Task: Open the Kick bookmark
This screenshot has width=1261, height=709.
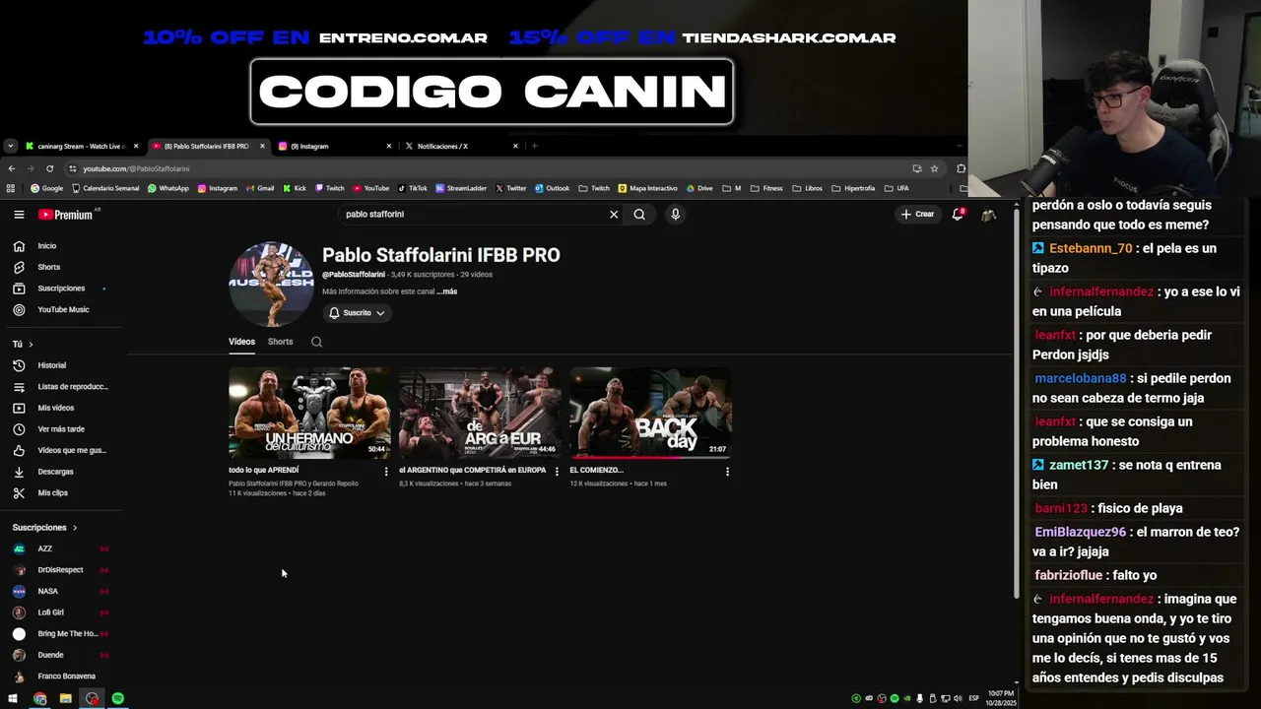Action: (295, 188)
